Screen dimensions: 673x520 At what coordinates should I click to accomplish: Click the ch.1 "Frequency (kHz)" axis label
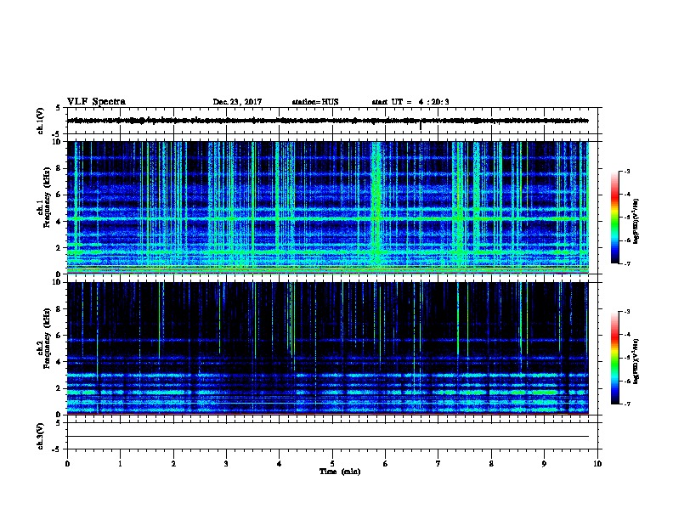49,197
